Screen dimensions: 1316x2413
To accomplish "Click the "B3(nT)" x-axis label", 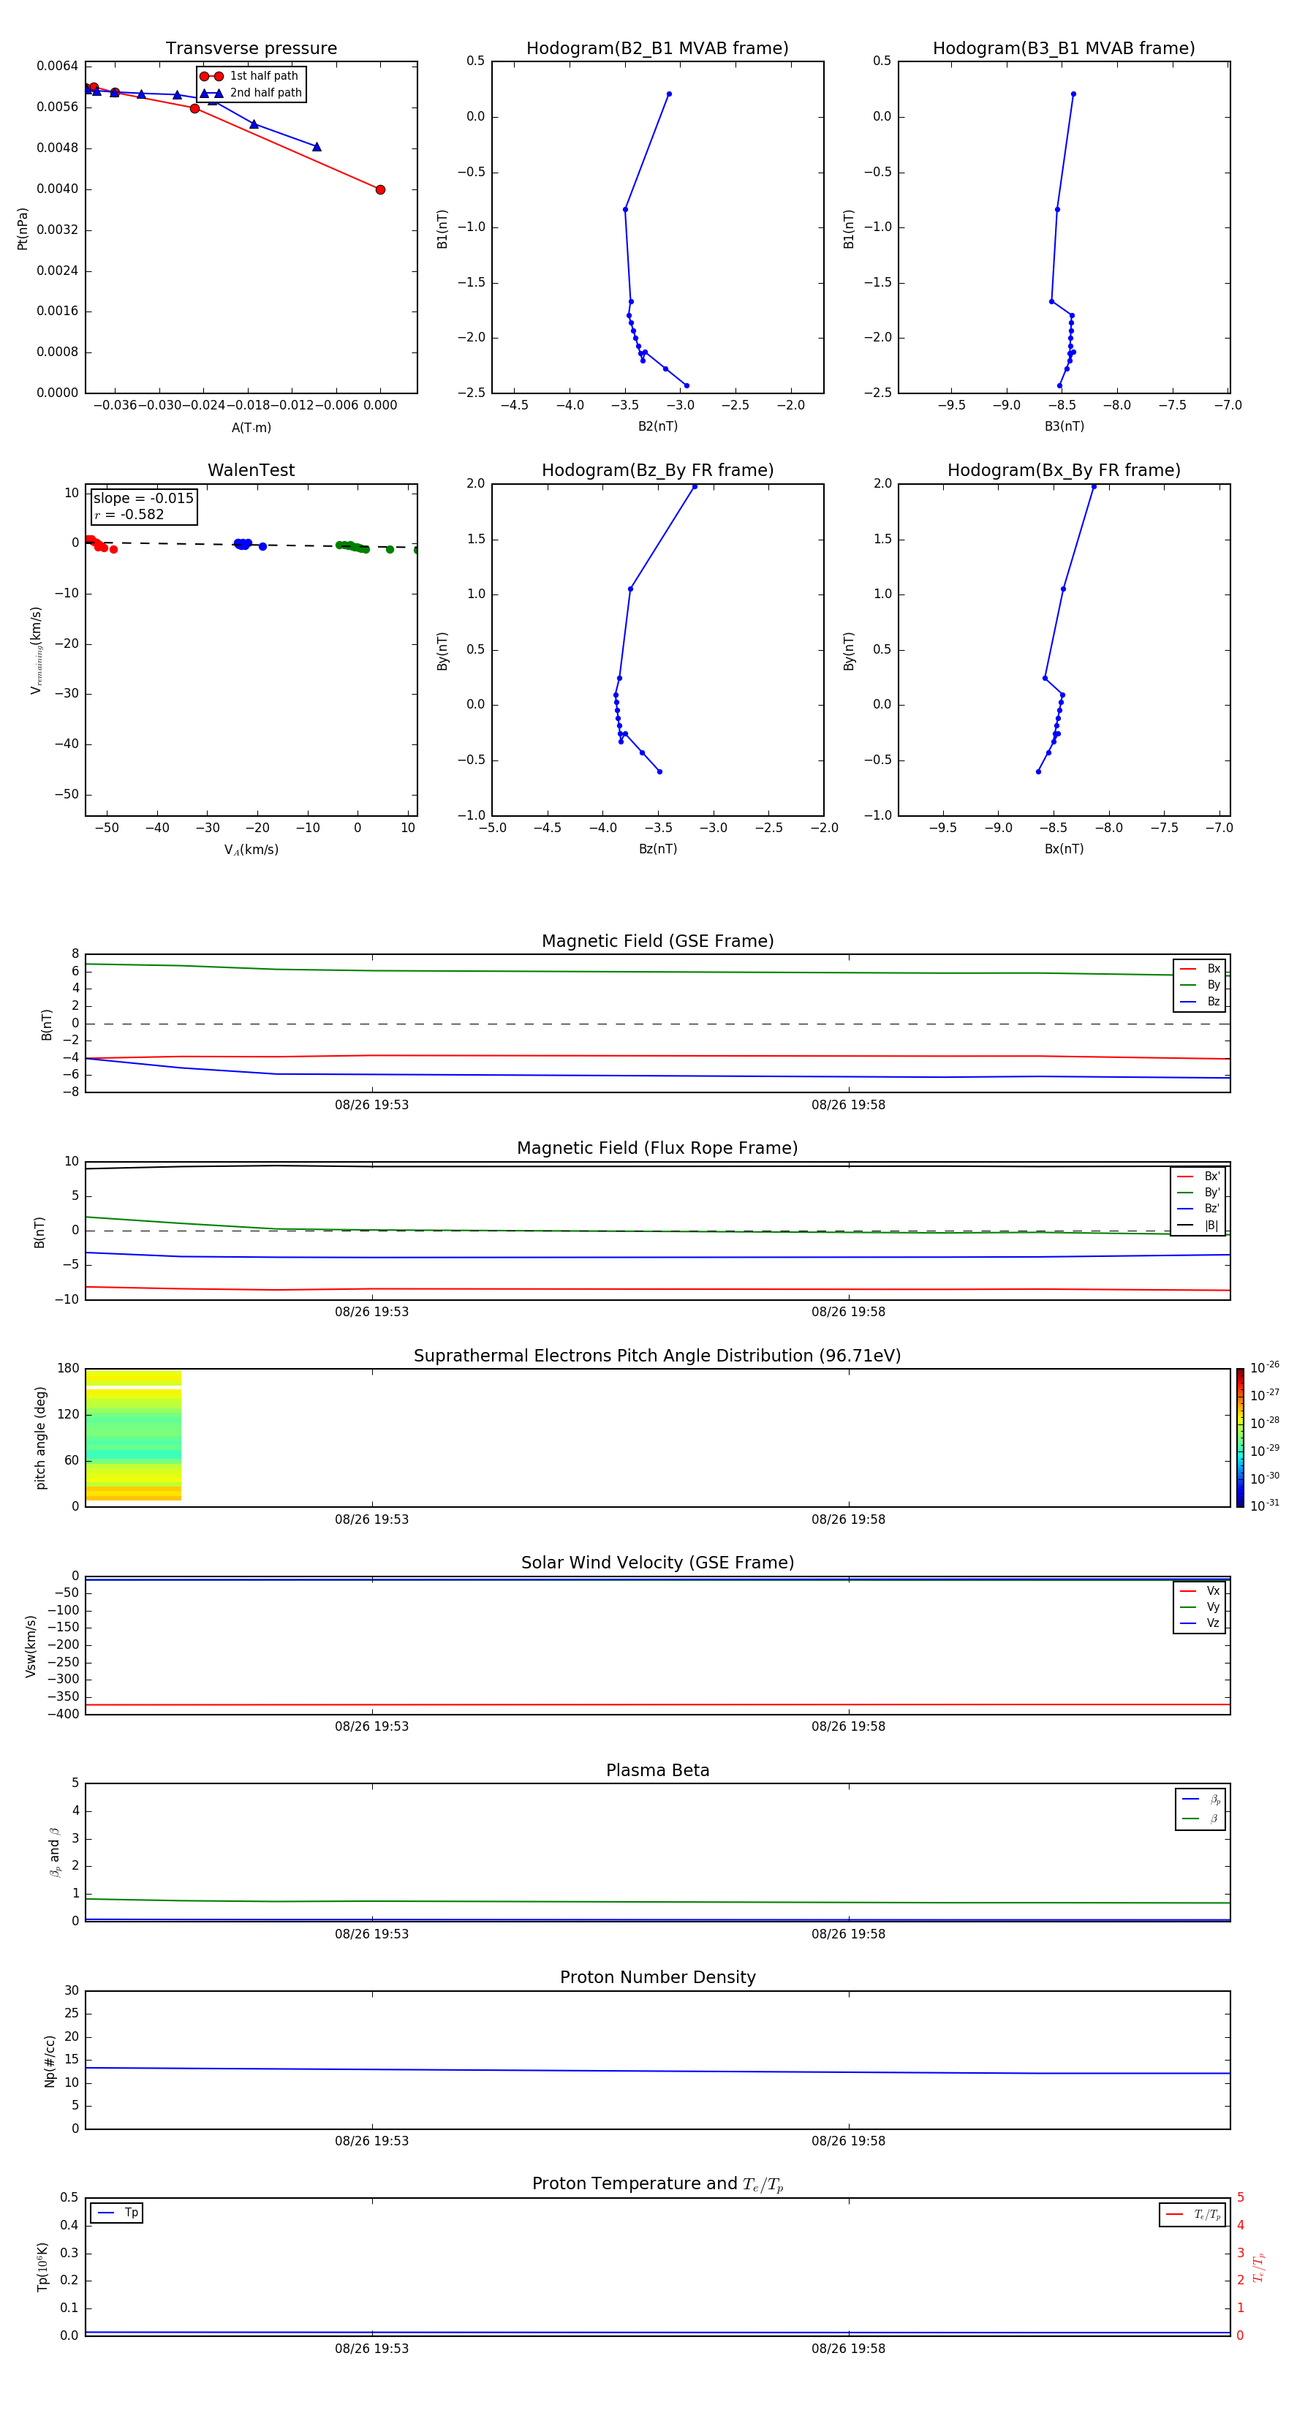I will coord(1064,426).
